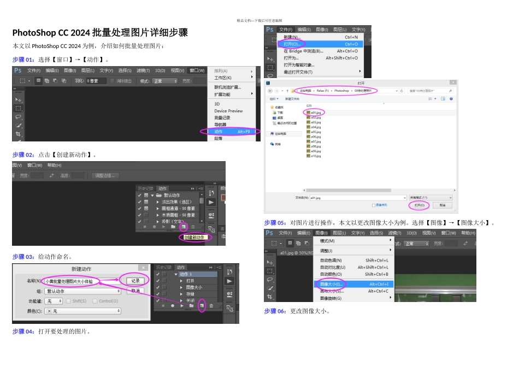519x367 pixels.
Task: Select the Move tool in step 01 screenshot
Action: pyautogui.click(x=19, y=99)
